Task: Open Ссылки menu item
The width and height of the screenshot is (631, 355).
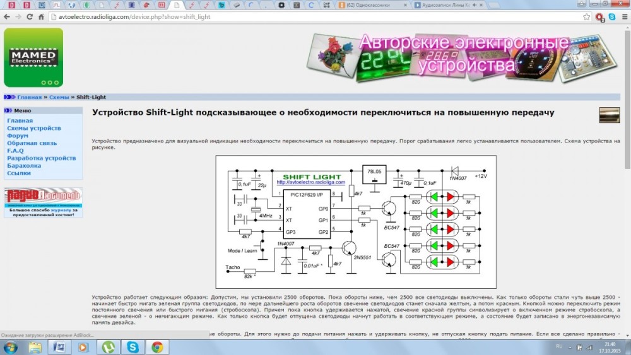Action: [x=18, y=173]
